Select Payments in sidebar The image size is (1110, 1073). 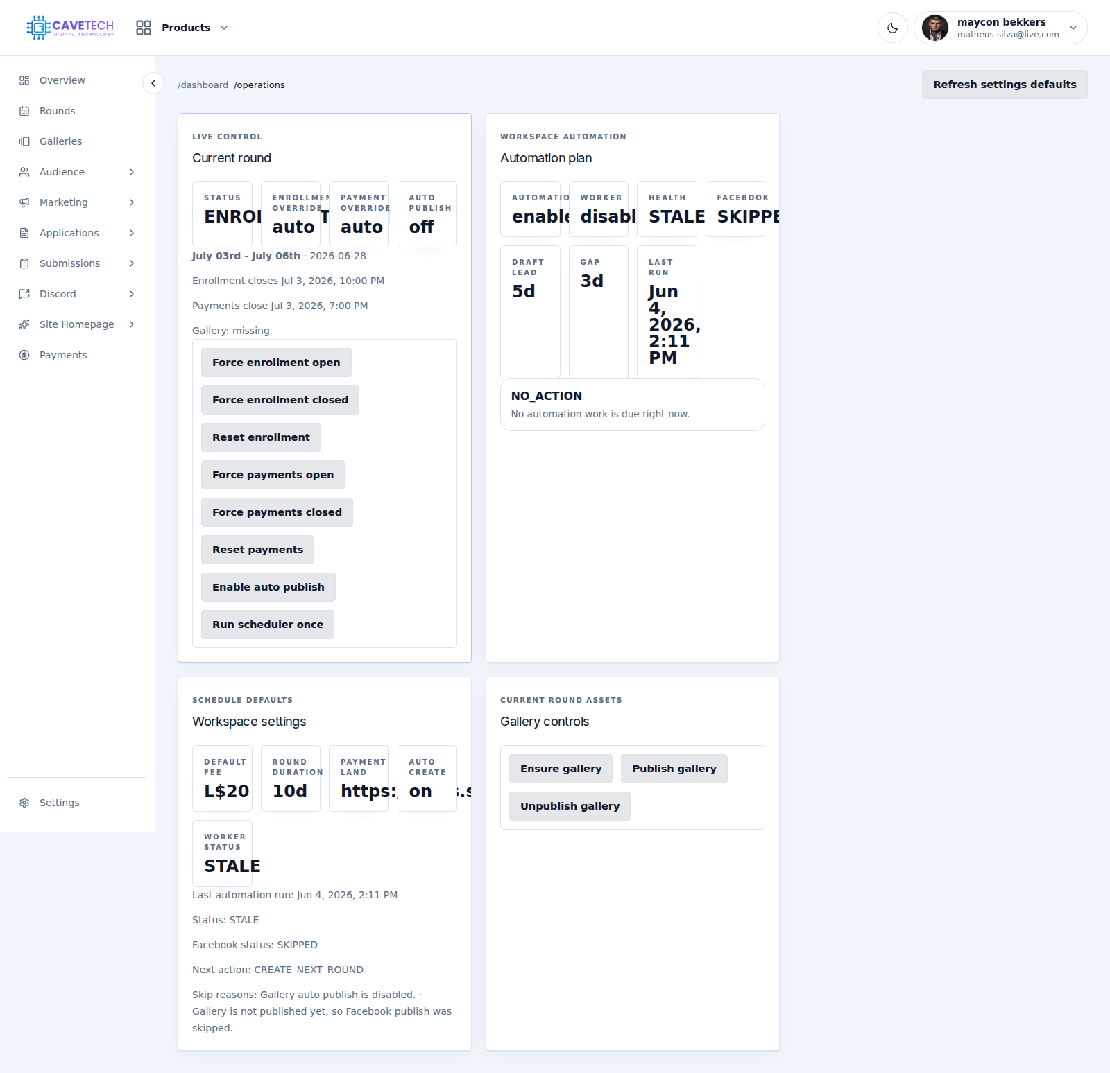pos(77,355)
